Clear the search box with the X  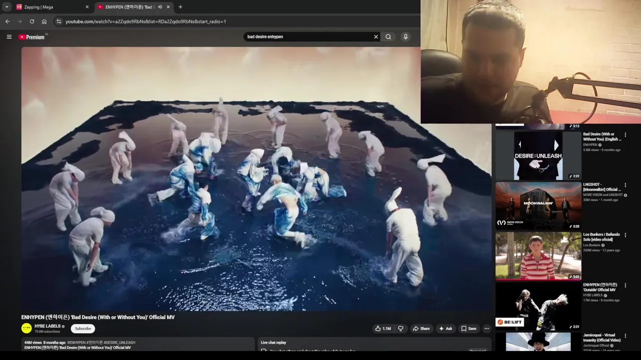376,36
